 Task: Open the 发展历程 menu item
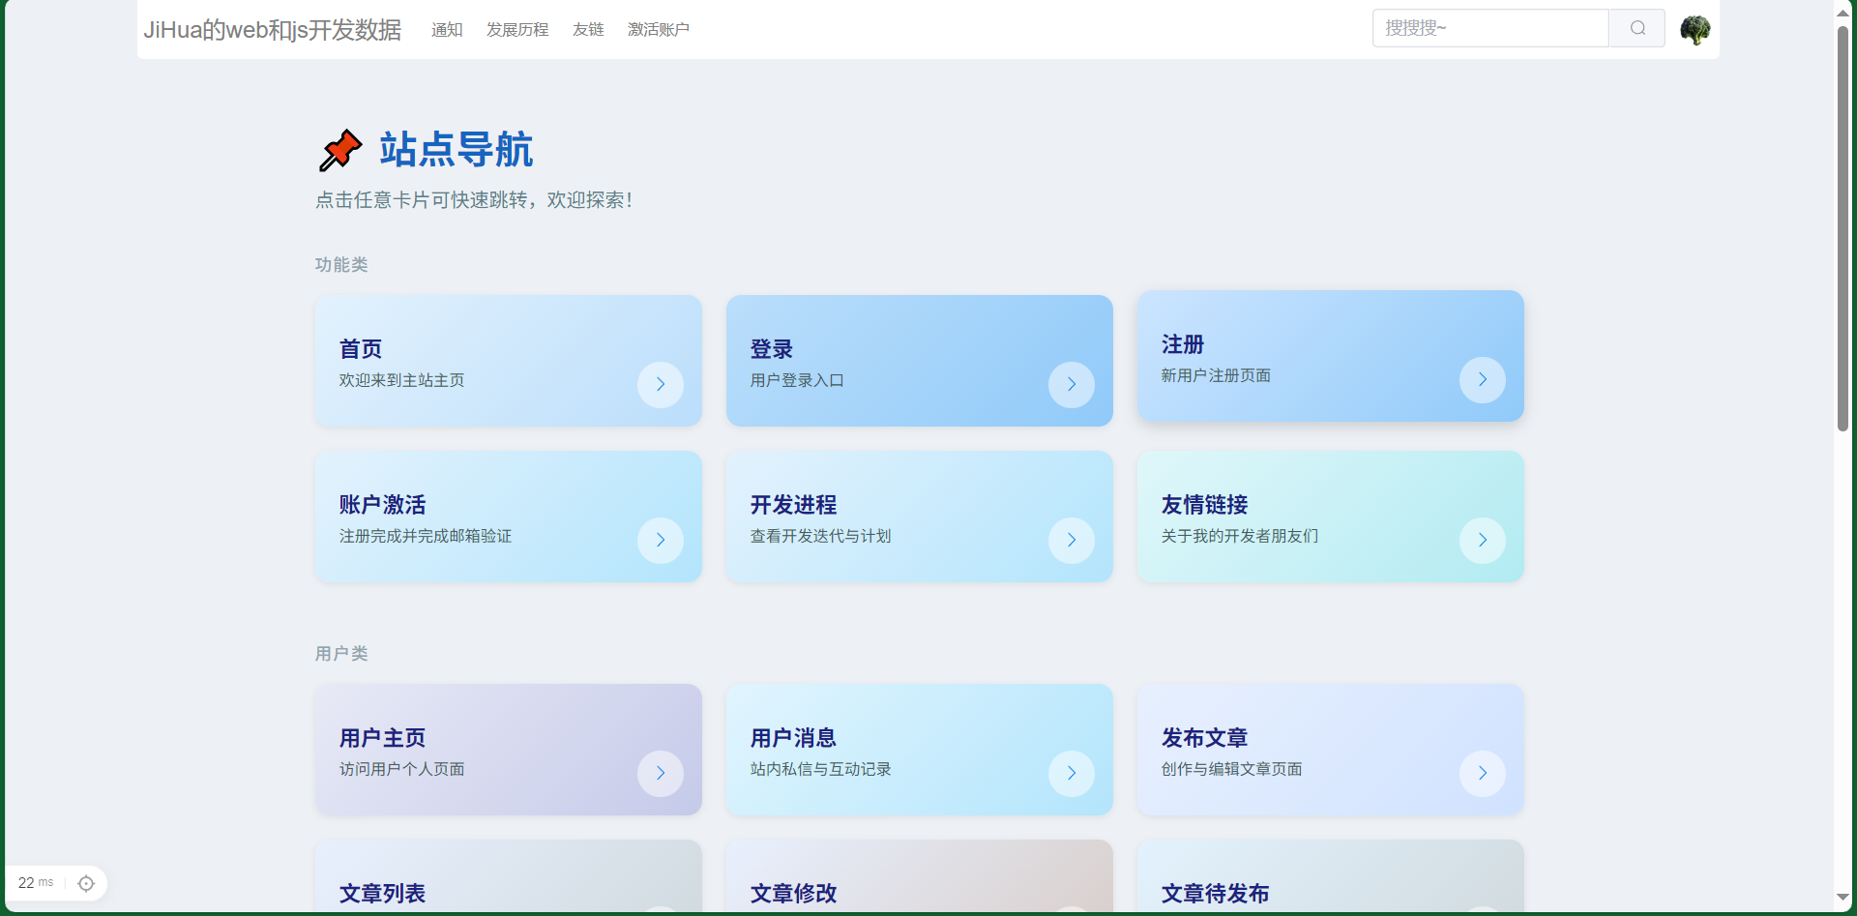click(x=517, y=29)
